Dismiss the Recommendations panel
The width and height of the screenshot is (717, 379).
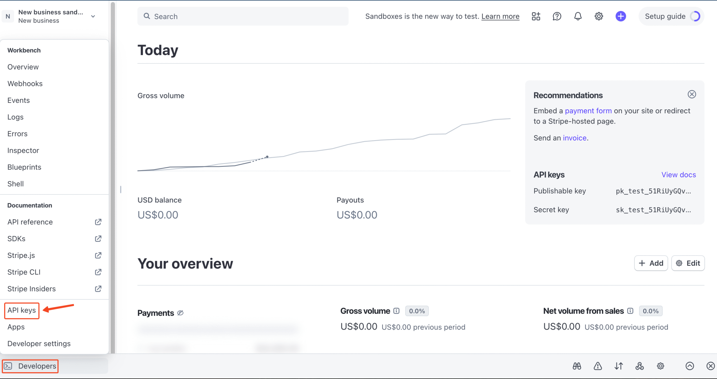tap(692, 94)
